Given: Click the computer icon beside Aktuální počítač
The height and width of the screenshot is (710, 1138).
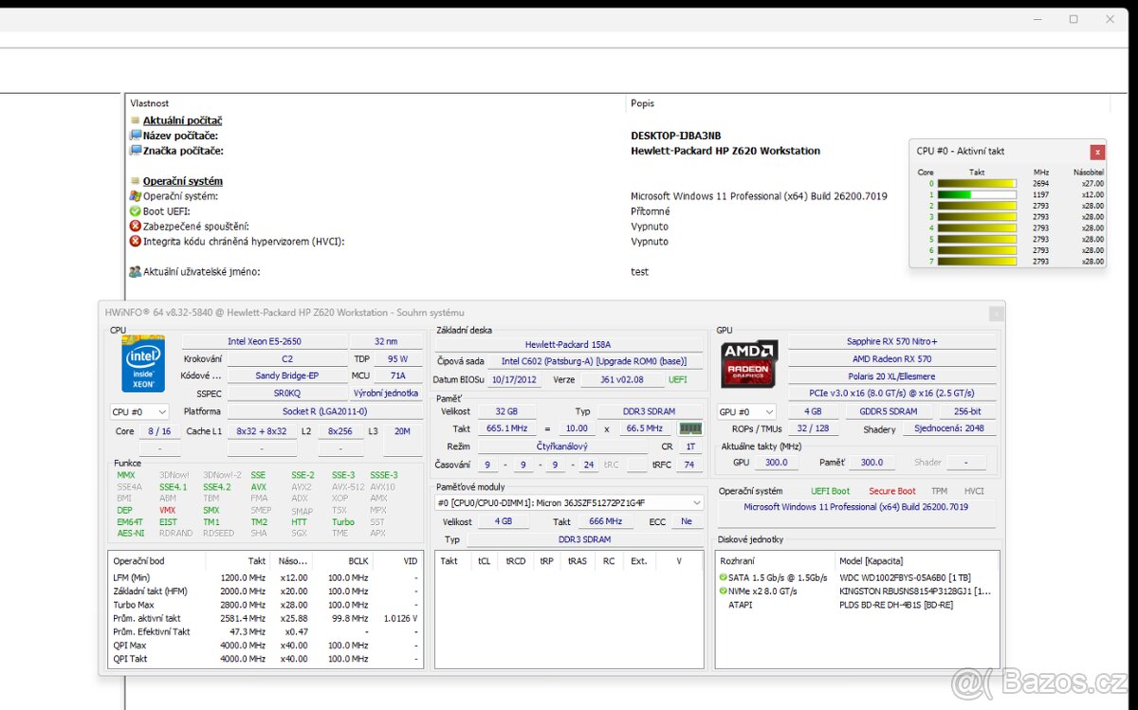Looking at the screenshot, I should coord(134,121).
